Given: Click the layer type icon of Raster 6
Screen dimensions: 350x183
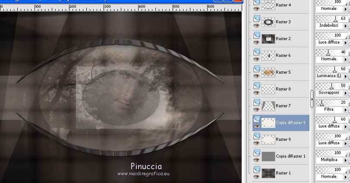Looking at the screenshot, I should click(x=257, y=52).
